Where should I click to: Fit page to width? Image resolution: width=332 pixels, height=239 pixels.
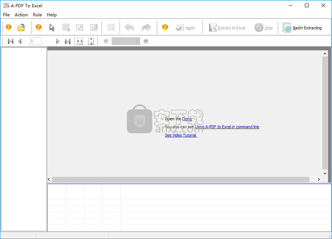80,41
